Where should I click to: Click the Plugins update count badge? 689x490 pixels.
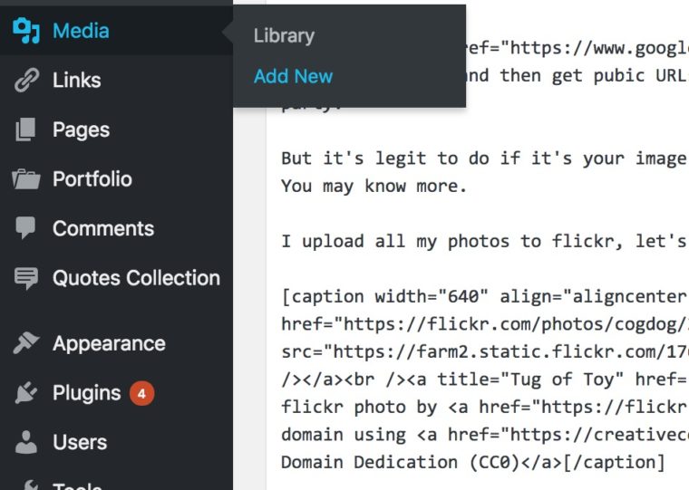click(141, 393)
